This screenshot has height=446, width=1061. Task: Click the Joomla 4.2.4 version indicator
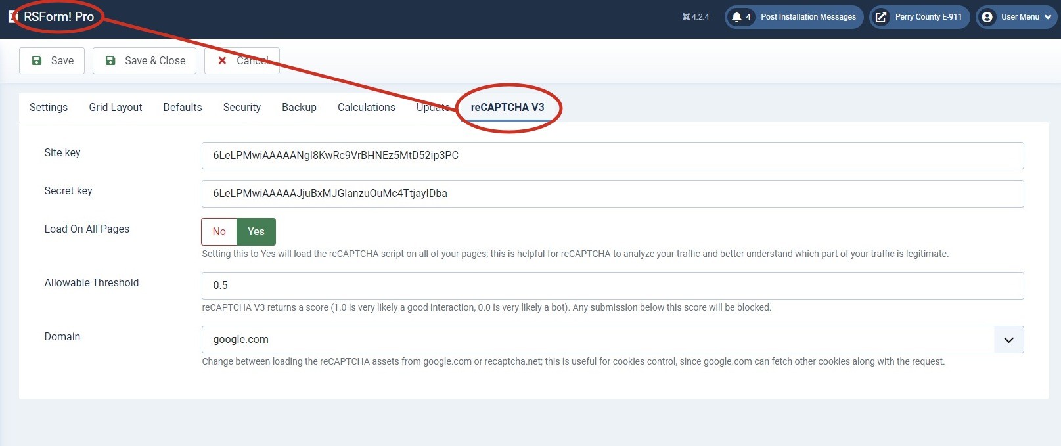point(696,17)
